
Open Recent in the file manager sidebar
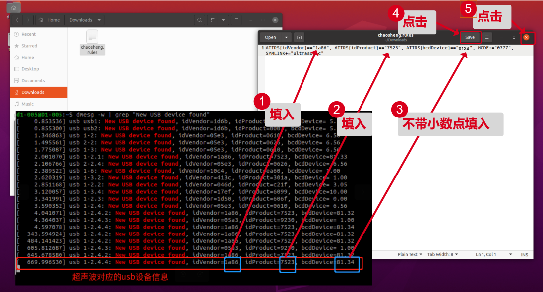pyautogui.click(x=28, y=34)
